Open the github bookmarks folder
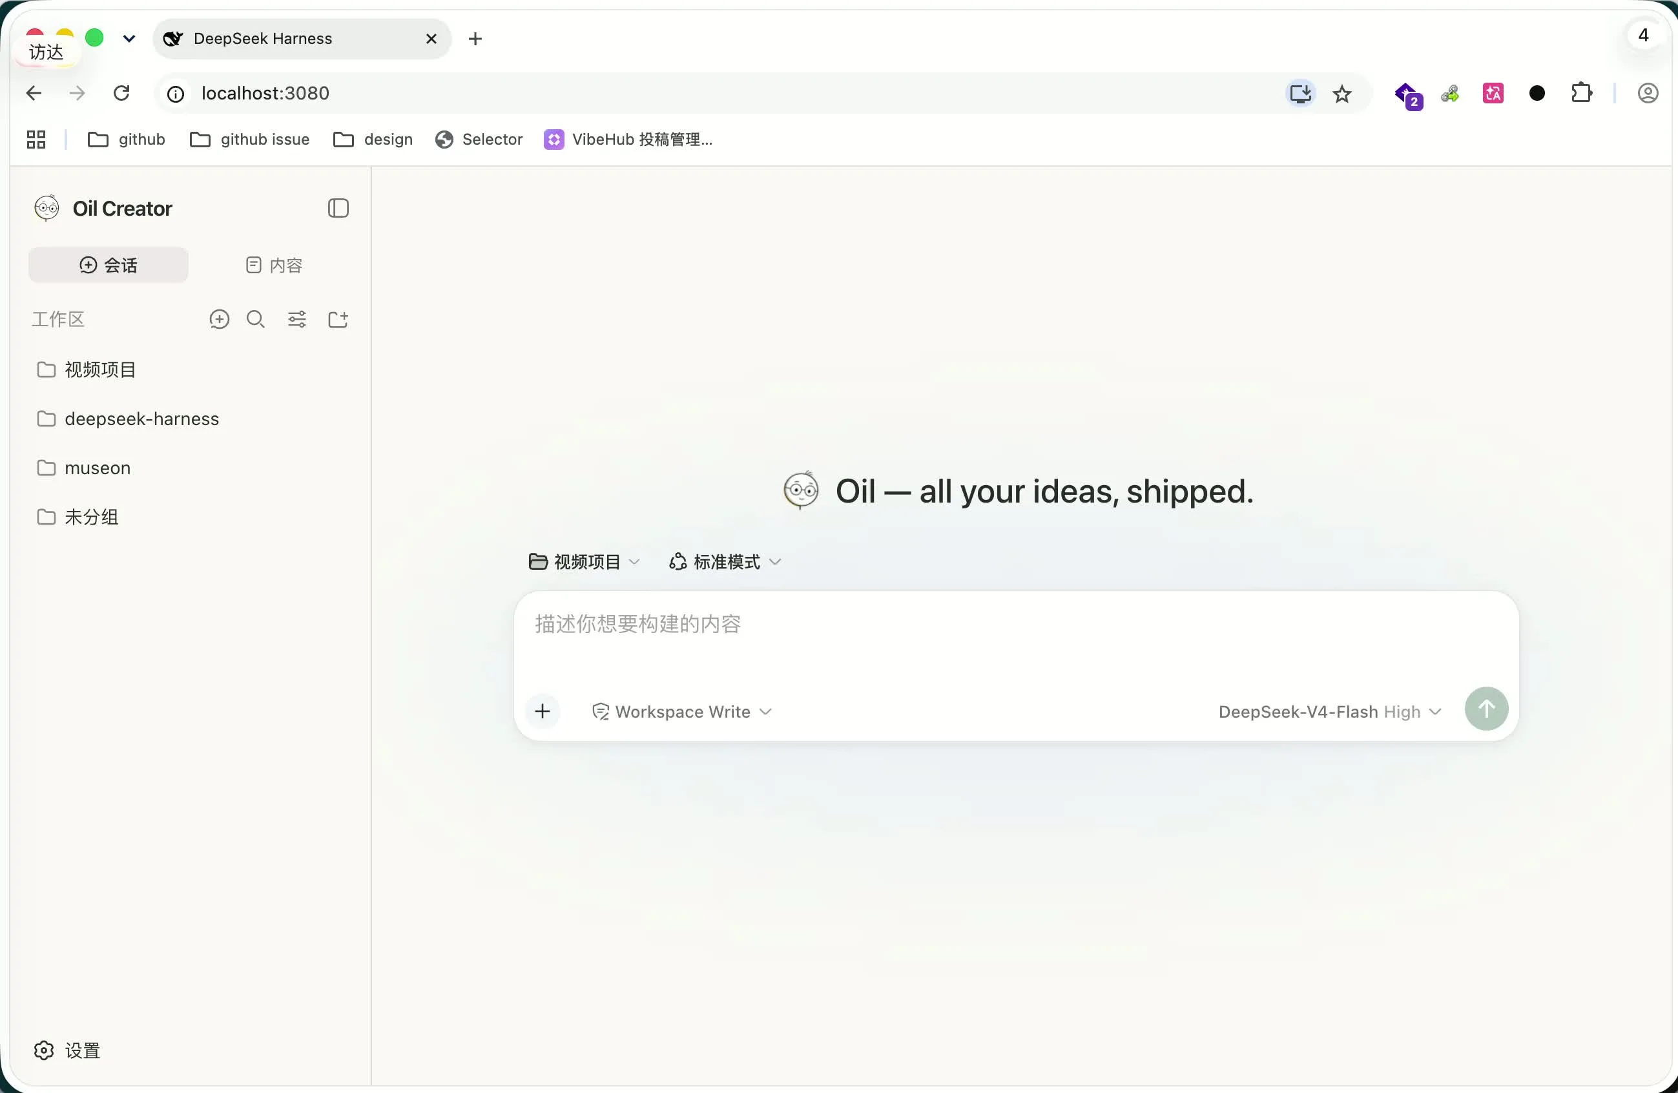The height and width of the screenshot is (1093, 1678). (127, 140)
